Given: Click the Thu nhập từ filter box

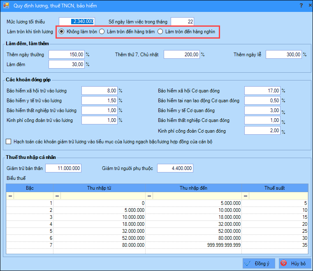Looking at the screenshot, I should tap(103, 196).
